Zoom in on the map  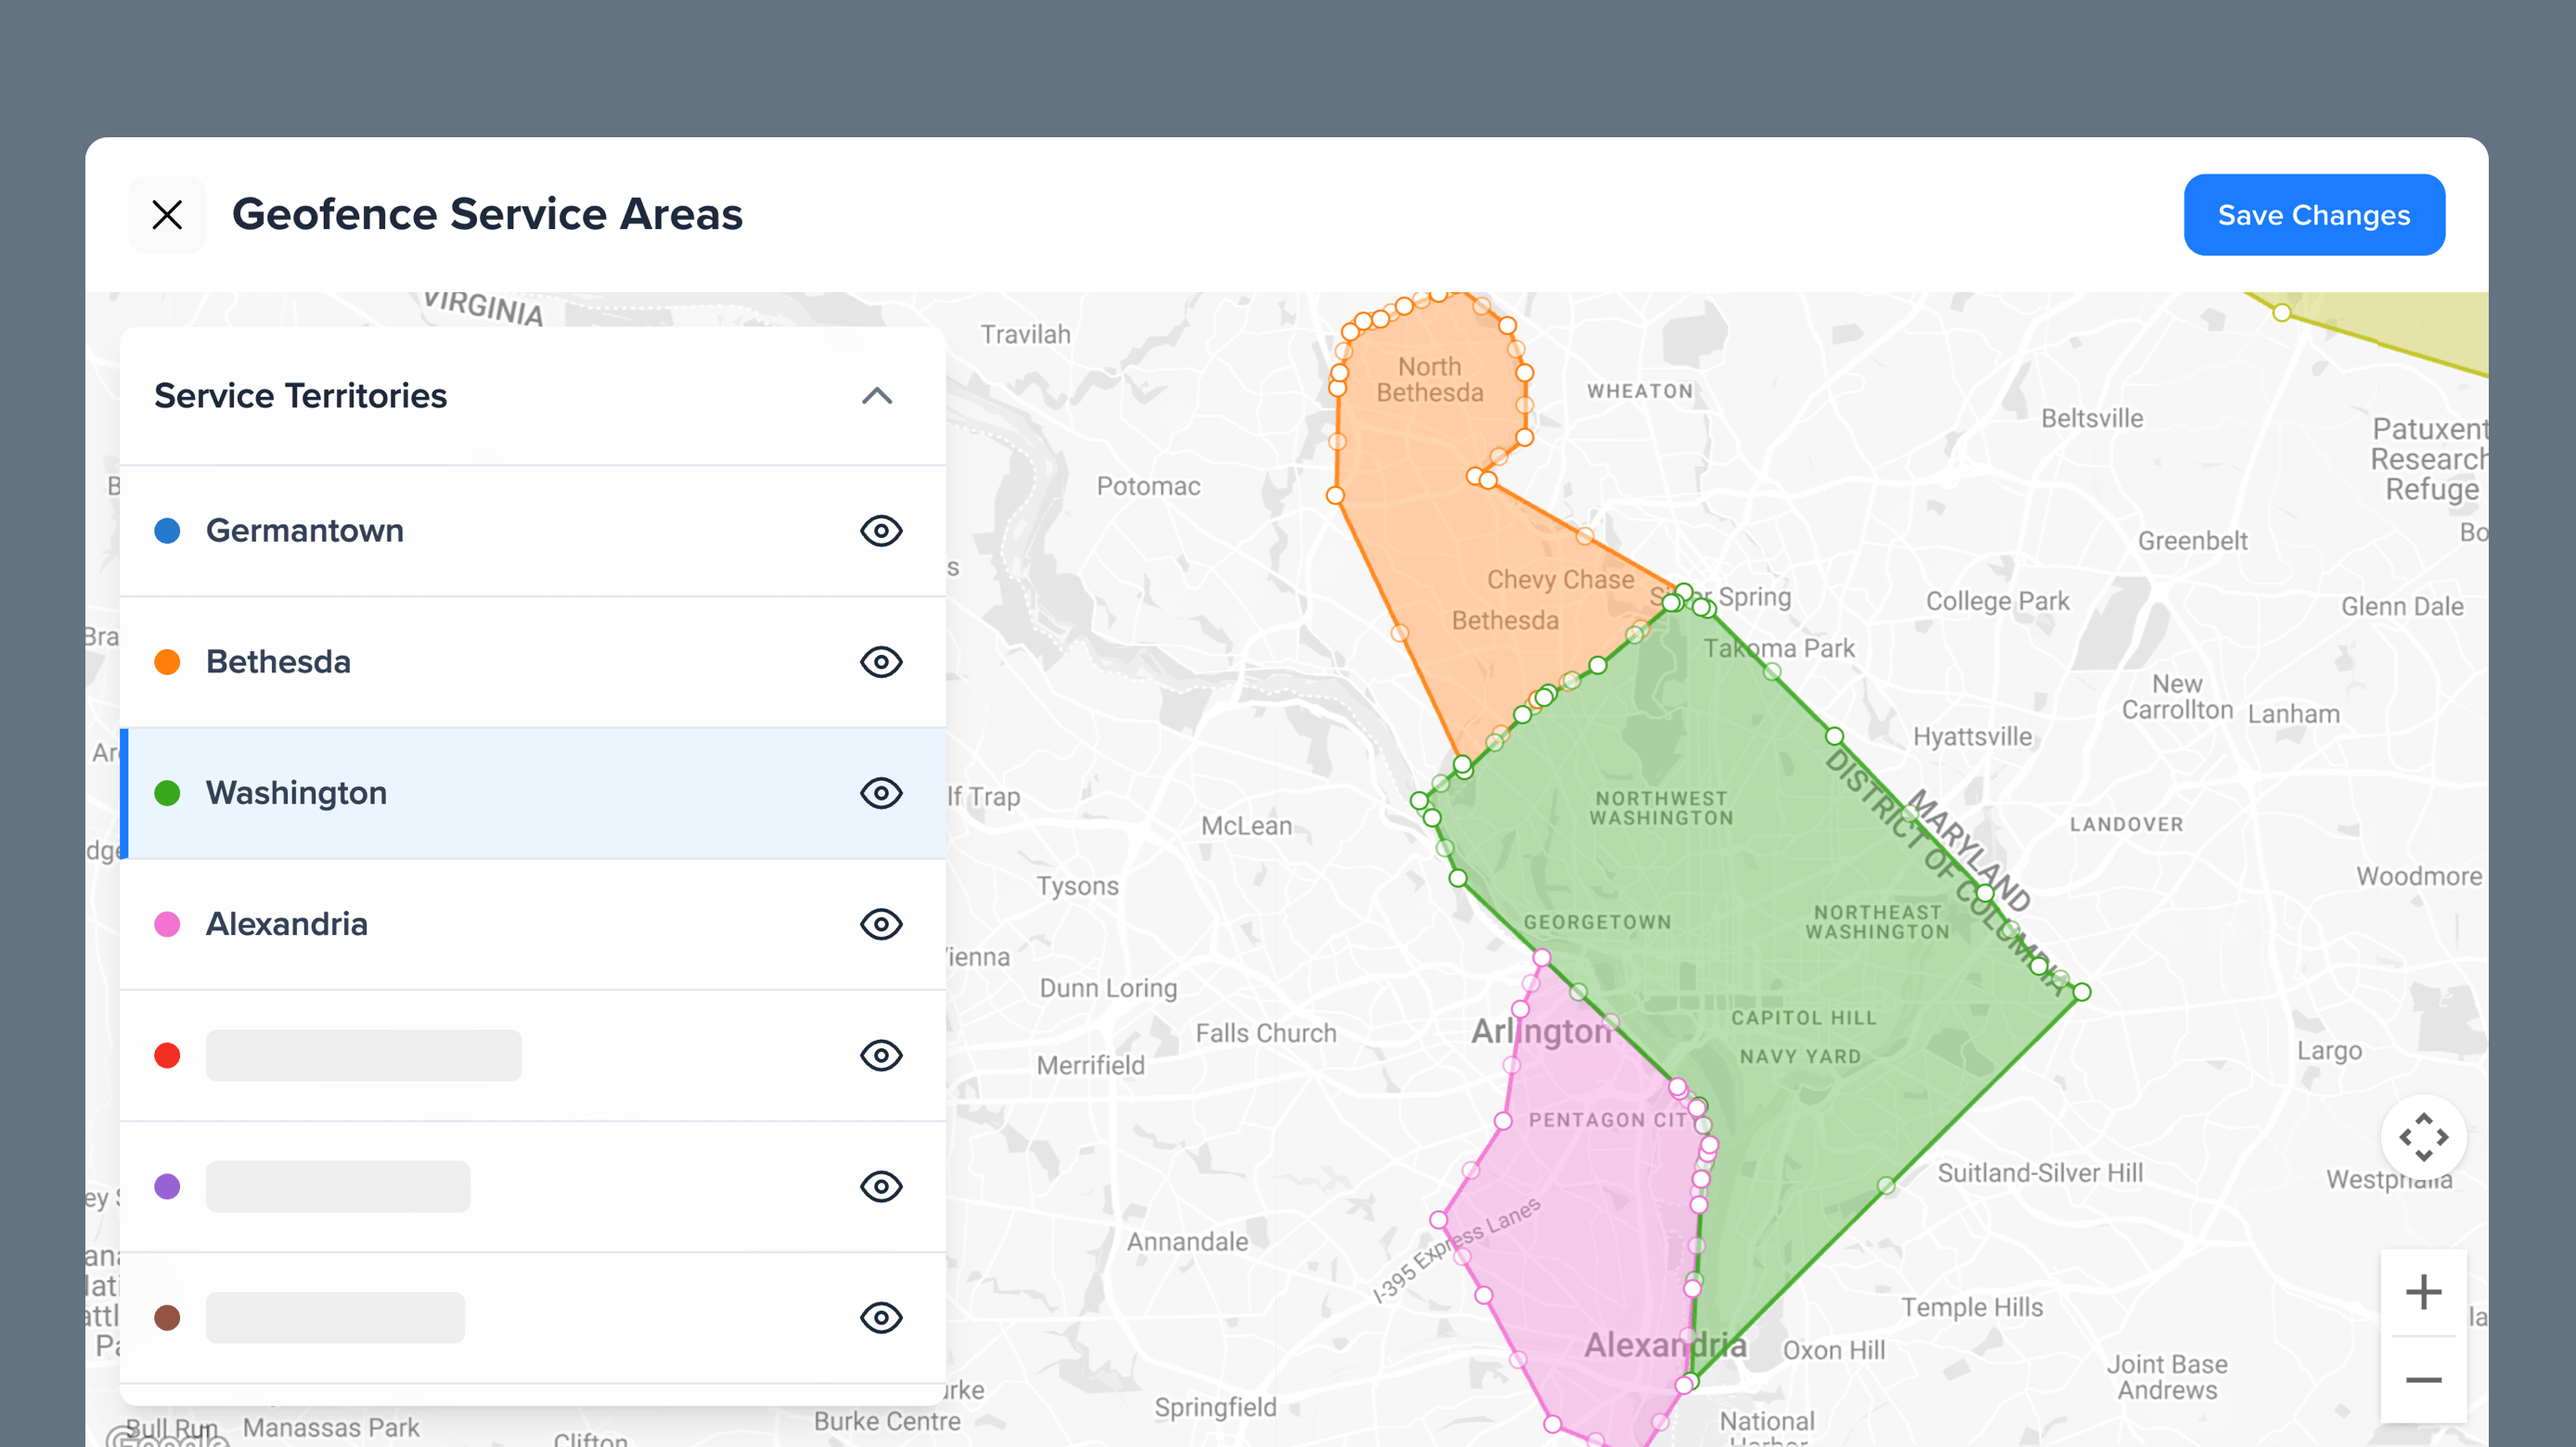pos(2423,1291)
